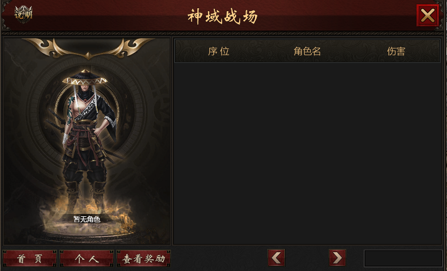Click the character's straw hat

click(x=85, y=78)
